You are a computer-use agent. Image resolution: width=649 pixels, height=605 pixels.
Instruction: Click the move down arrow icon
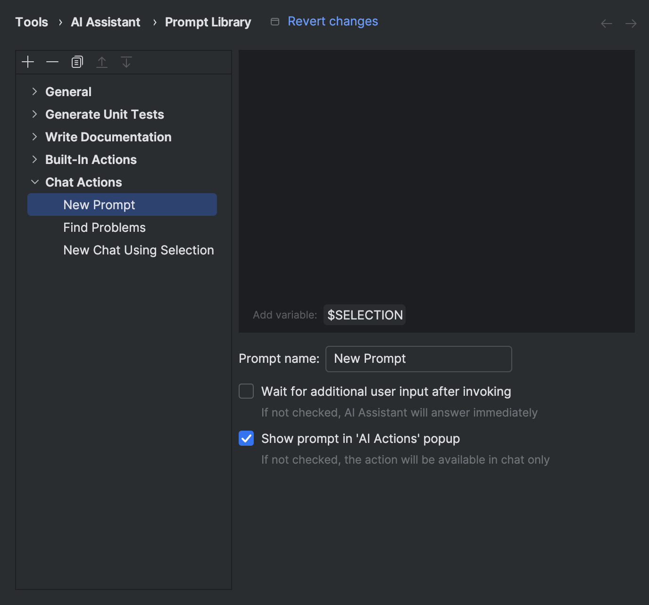(x=126, y=62)
